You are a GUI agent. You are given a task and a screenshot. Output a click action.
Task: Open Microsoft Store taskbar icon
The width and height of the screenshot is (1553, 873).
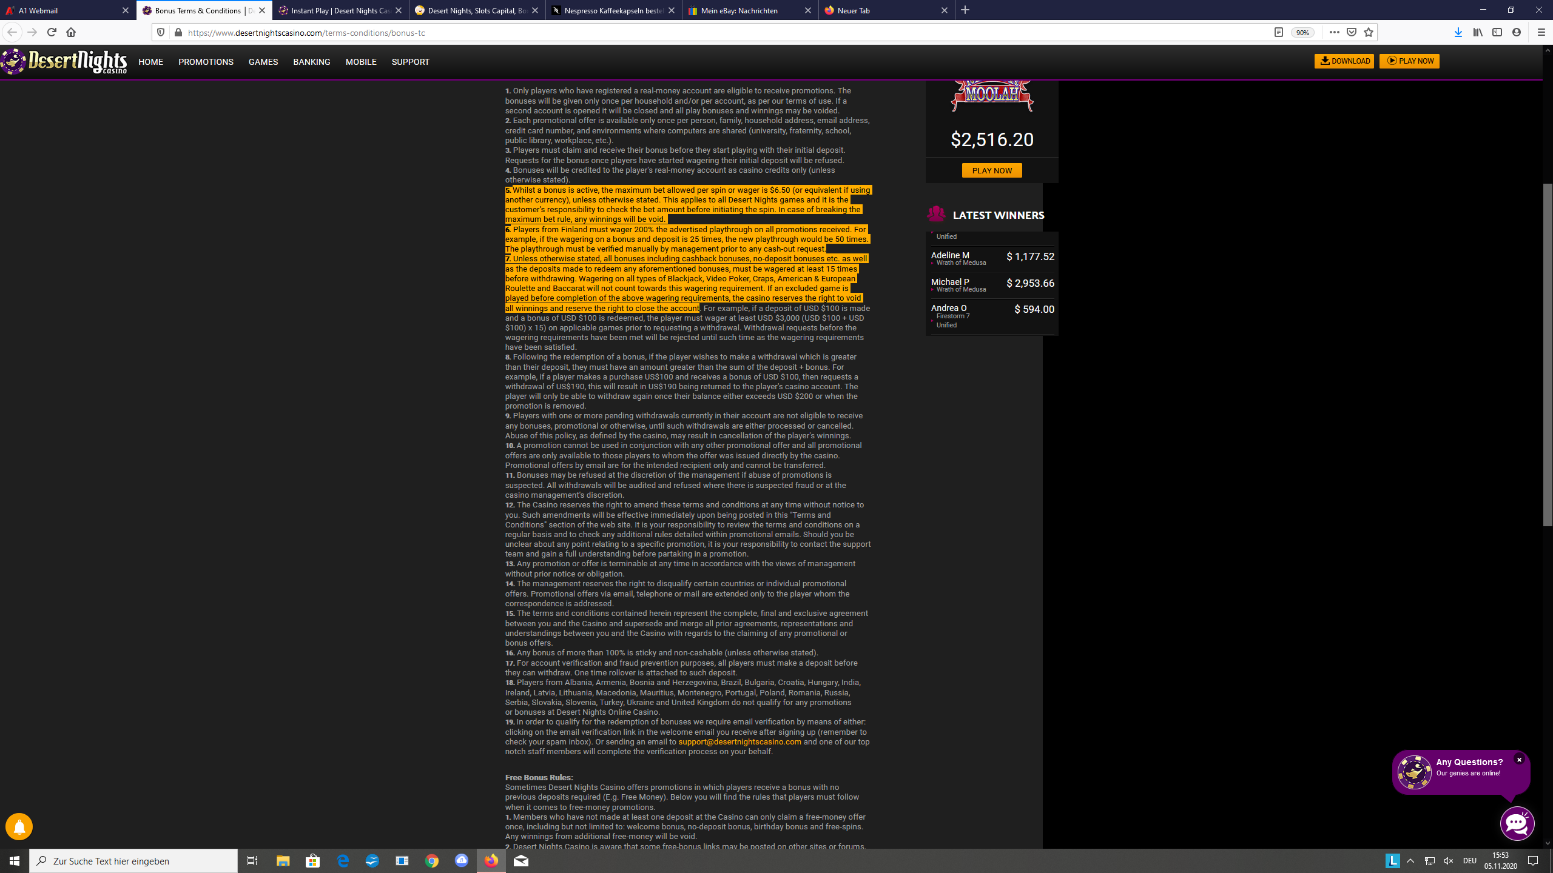313,860
